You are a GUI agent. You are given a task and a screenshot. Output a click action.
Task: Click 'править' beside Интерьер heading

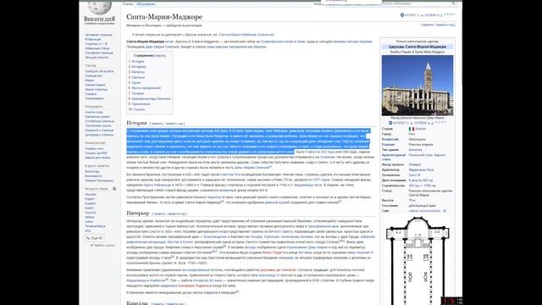[159, 213]
